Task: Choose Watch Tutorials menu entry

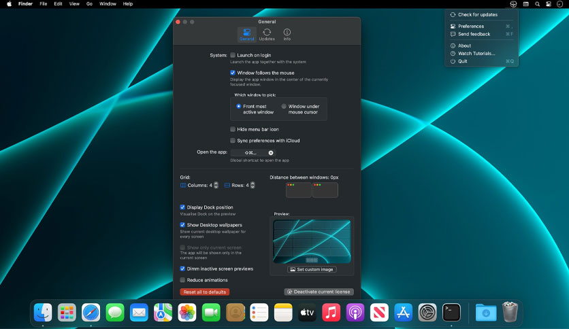Action: 482,53
